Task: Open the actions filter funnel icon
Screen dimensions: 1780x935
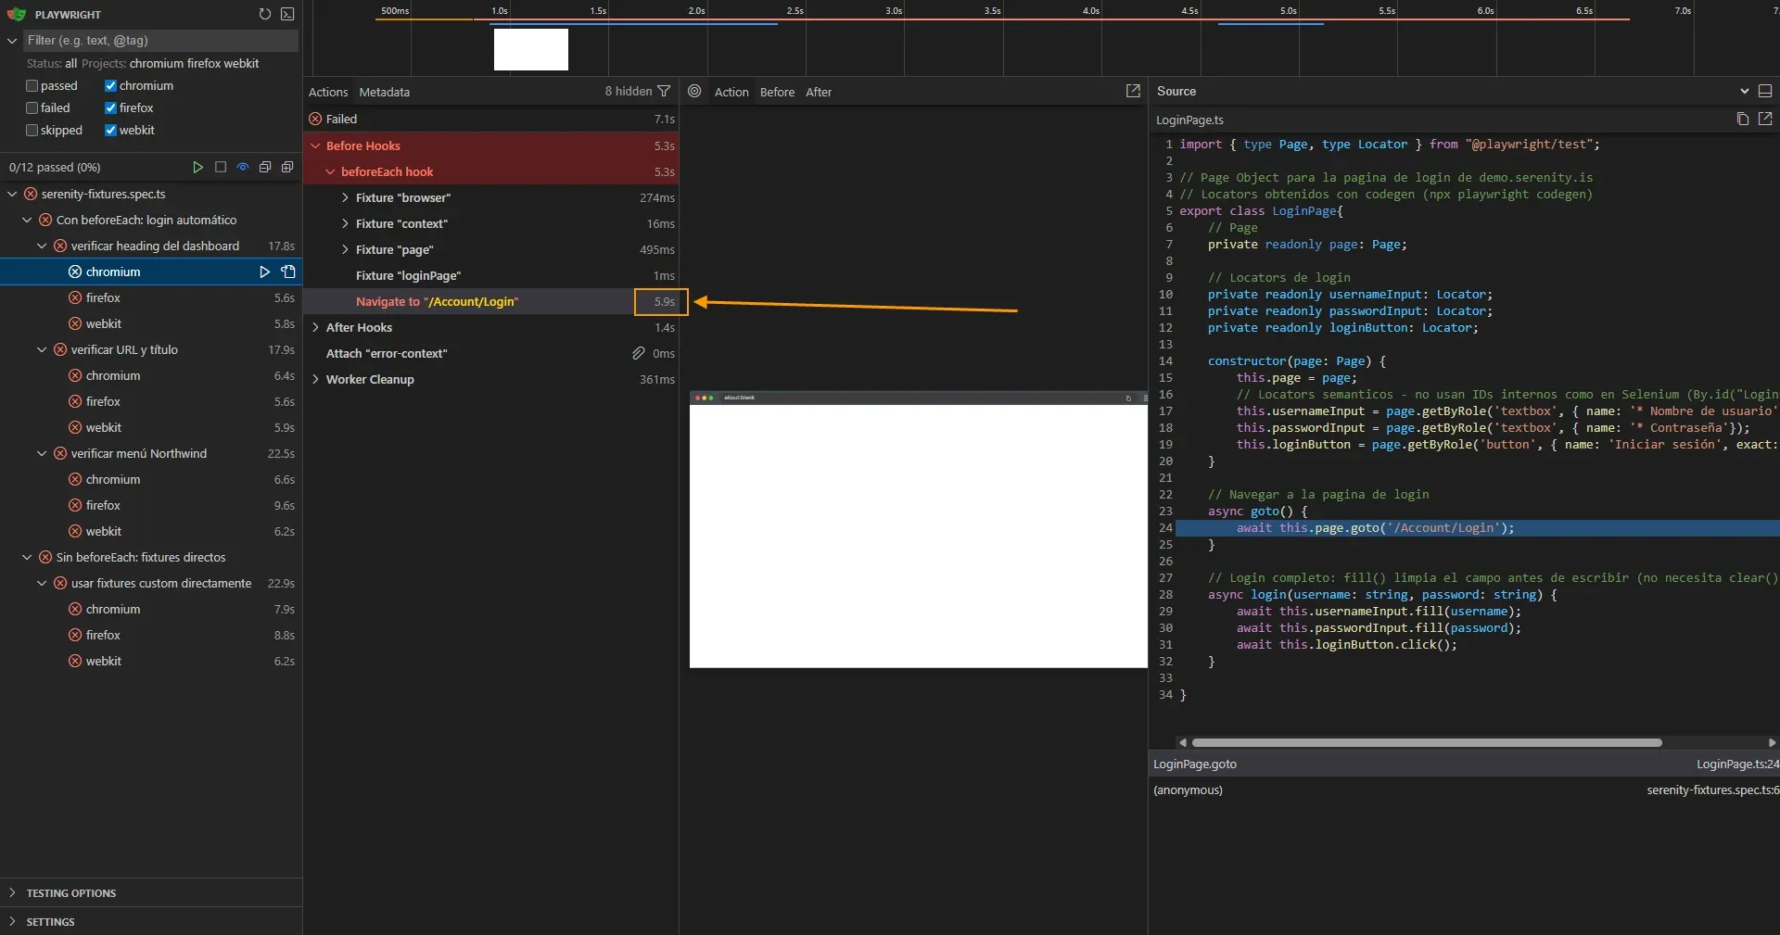Action: [665, 92]
